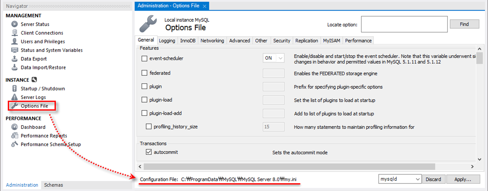Open Startup / Shutdown
This screenshot has width=488, height=191.
[x=43, y=88]
